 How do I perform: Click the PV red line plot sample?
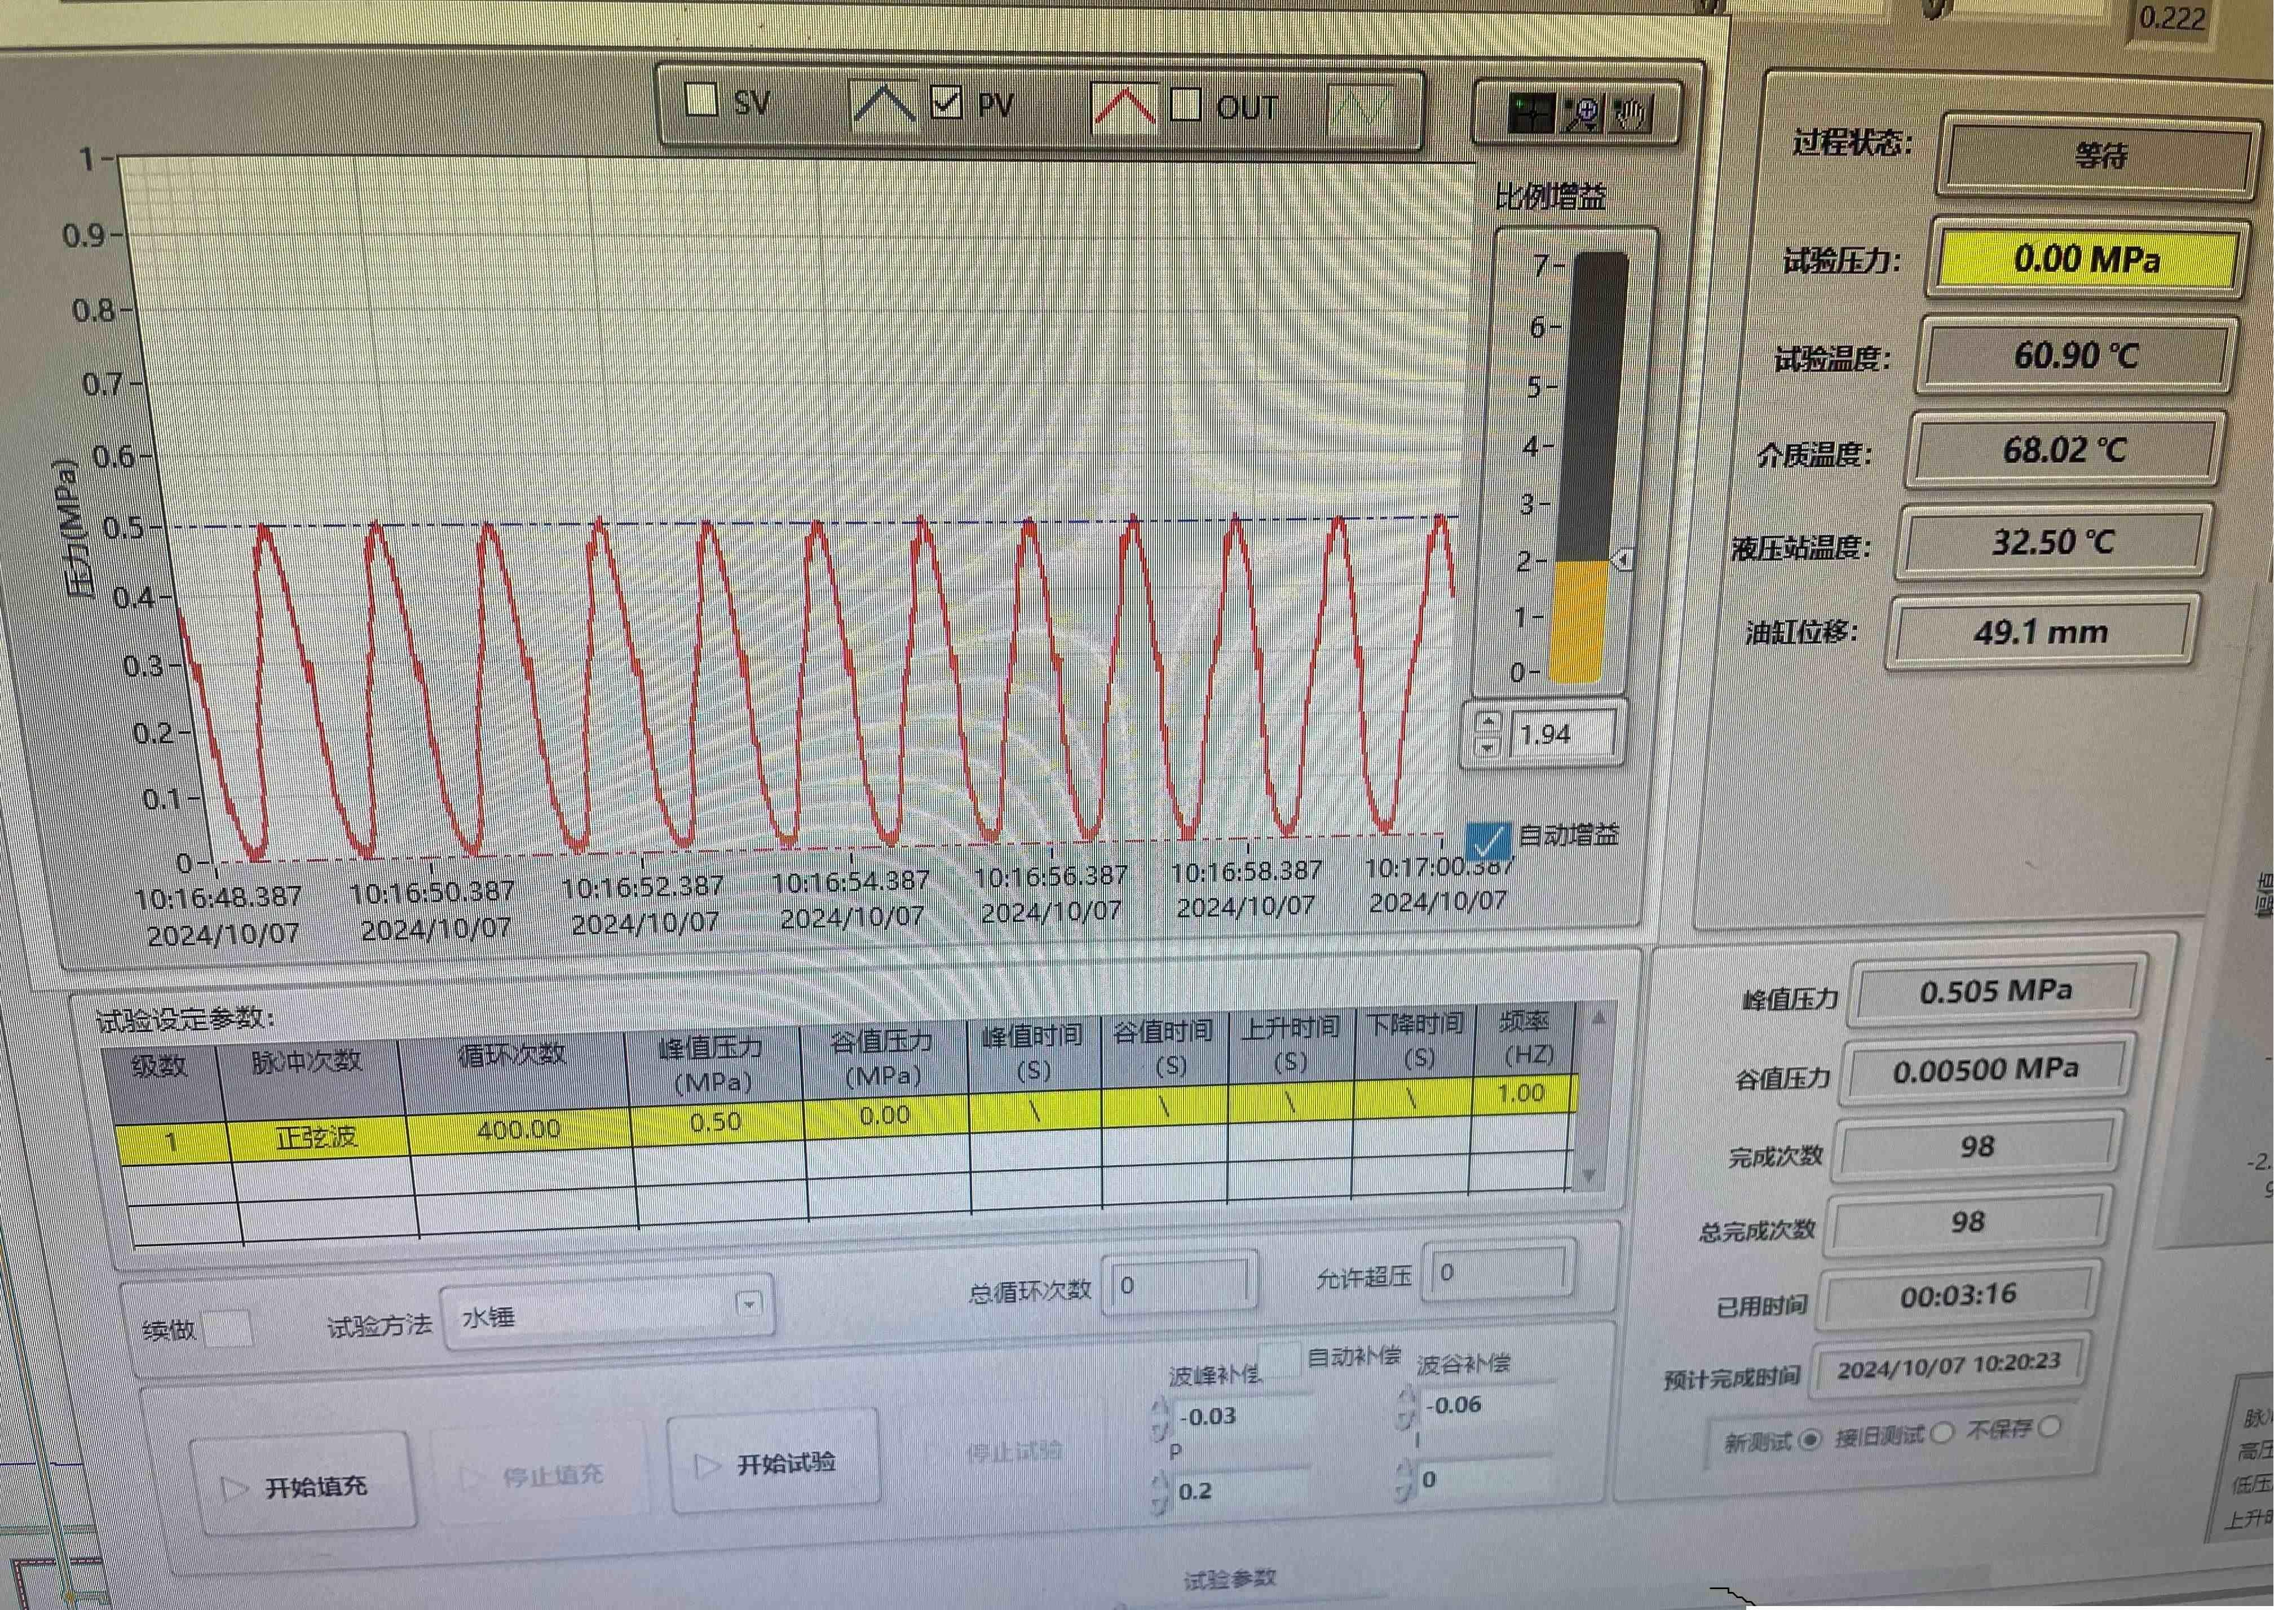1124,107
